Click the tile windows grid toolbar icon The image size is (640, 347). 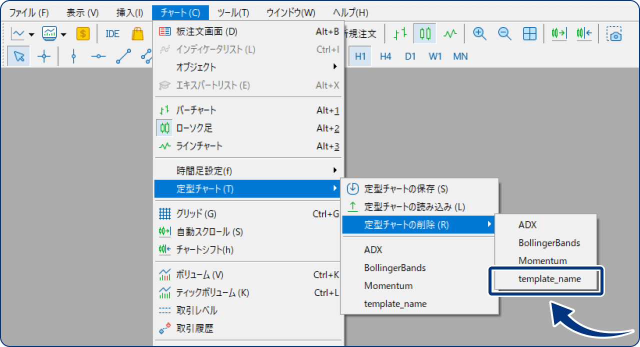(530, 33)
